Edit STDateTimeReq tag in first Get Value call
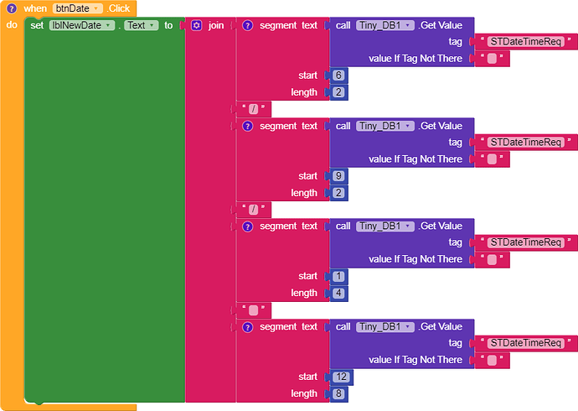This screenshot has height=411, width=578. click(x=526, y=42)
